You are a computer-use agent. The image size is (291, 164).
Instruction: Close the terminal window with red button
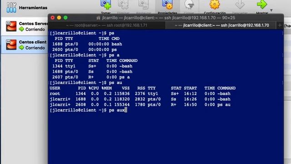pyautogui.click(x=53, y=18)
